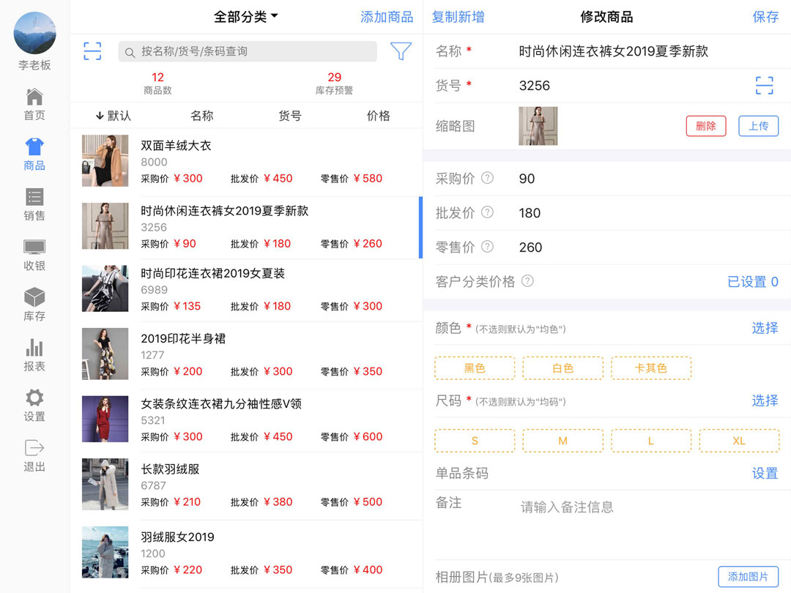Image resolution: width=791 pixels, height=593 pixels.
Task: Open 已设置 0 customer price link
Action: (x=753, y=282)
